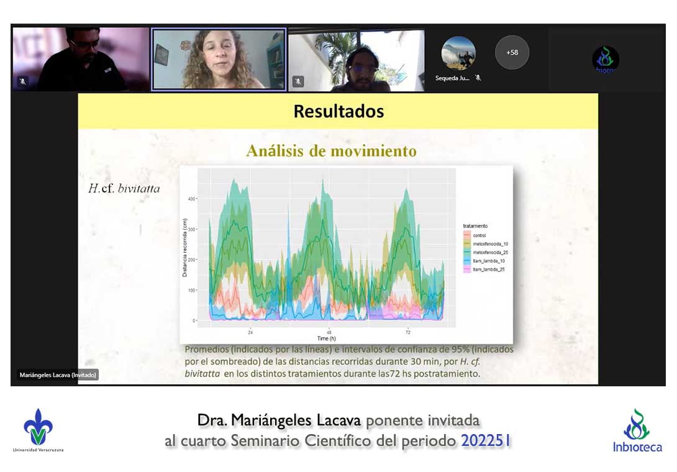Click muted mic icon on first participant tile
677x472 pixels.
tap(22, 81)
